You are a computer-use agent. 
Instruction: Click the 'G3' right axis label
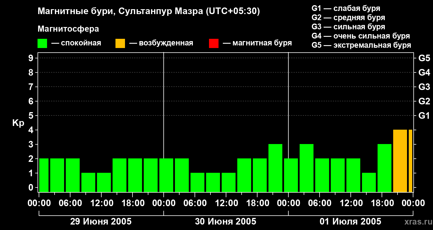pos(424,87)
